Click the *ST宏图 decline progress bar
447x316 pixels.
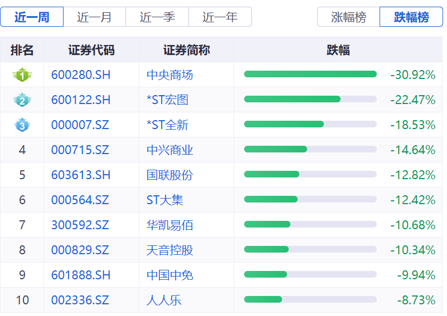[310, 99]
